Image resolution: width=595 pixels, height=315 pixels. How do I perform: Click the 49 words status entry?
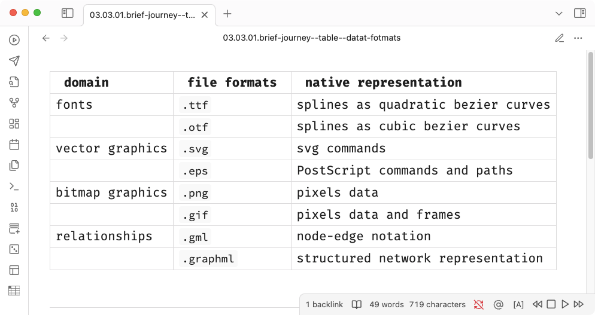click(386, 304)
